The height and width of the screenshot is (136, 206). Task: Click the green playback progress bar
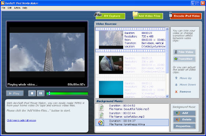(67, 94)
